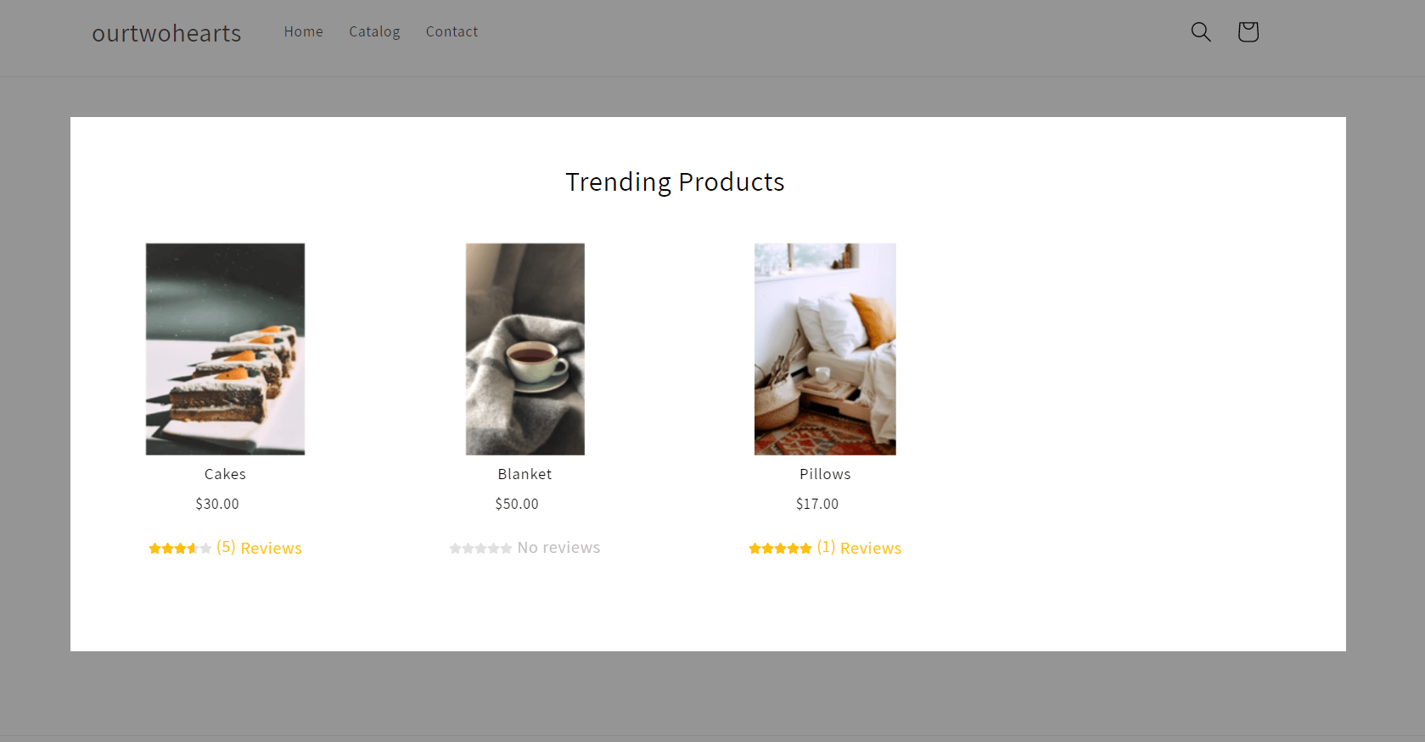Click the Trending Products heading

(675, 182)
